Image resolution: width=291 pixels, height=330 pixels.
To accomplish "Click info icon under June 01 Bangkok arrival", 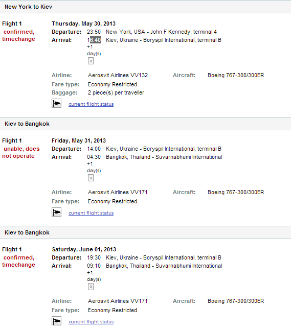I will coord(91,287).
